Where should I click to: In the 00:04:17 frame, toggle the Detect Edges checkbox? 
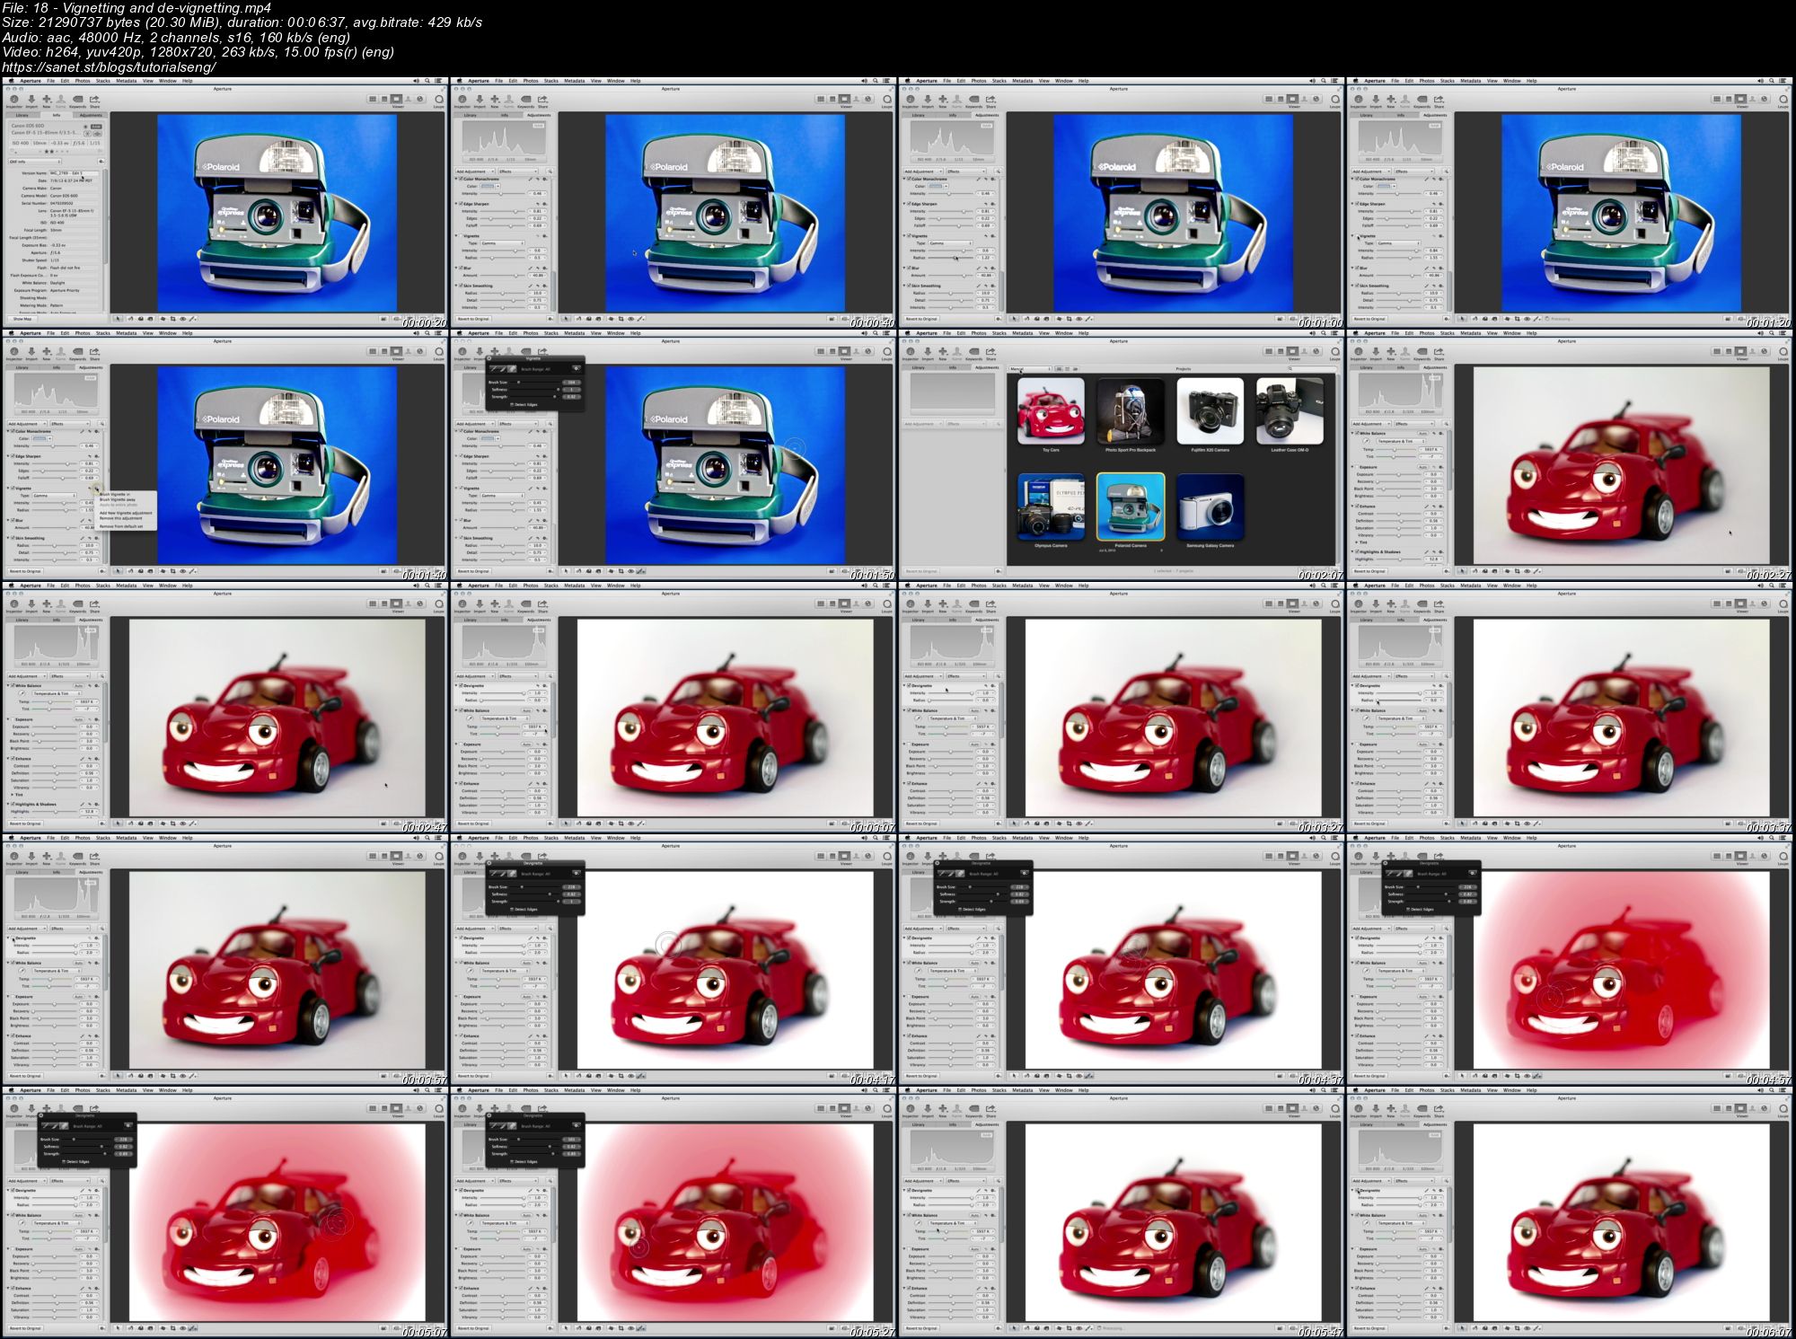pos(512,909)
